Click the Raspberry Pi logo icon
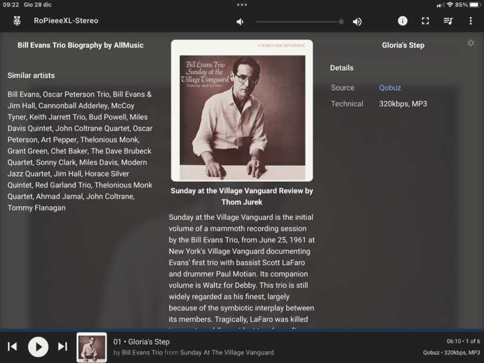 point(17,21)
